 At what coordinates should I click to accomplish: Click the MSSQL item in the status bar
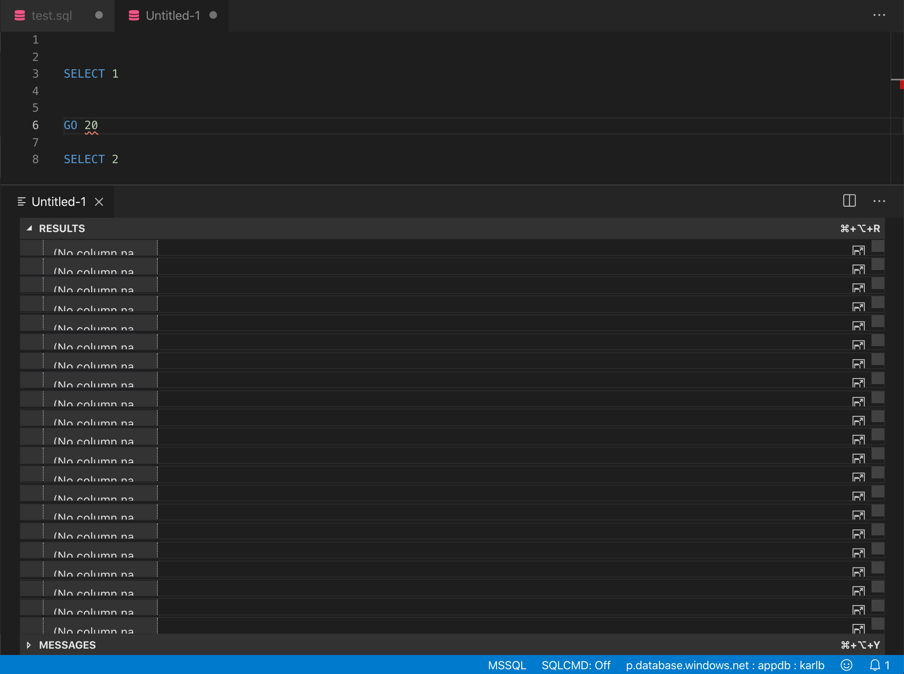(x=507, y=665)
